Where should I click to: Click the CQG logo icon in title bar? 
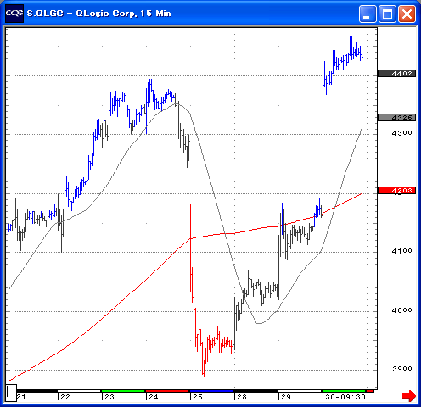click(x=14, y=13)
